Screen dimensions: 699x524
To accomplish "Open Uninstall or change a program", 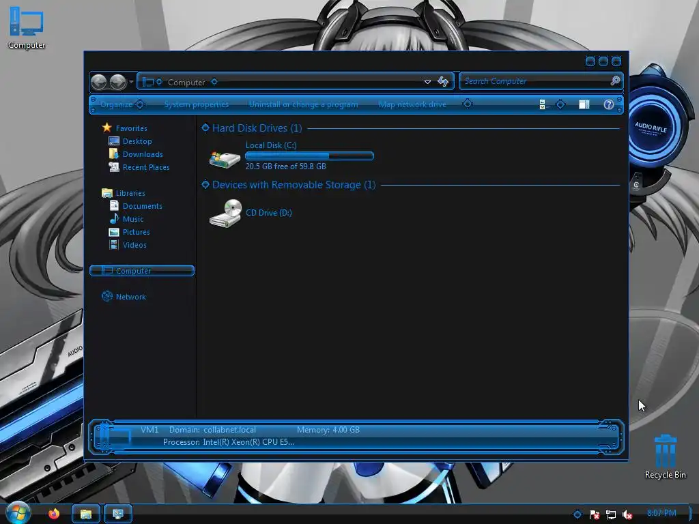I will pos(303,104).
